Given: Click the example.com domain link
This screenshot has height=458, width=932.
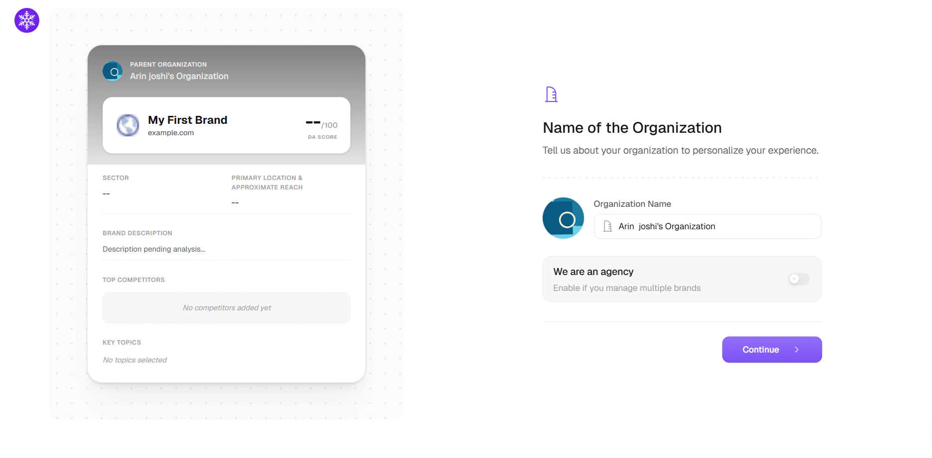Looking at the screenshot, I should [x=171, y=133].
